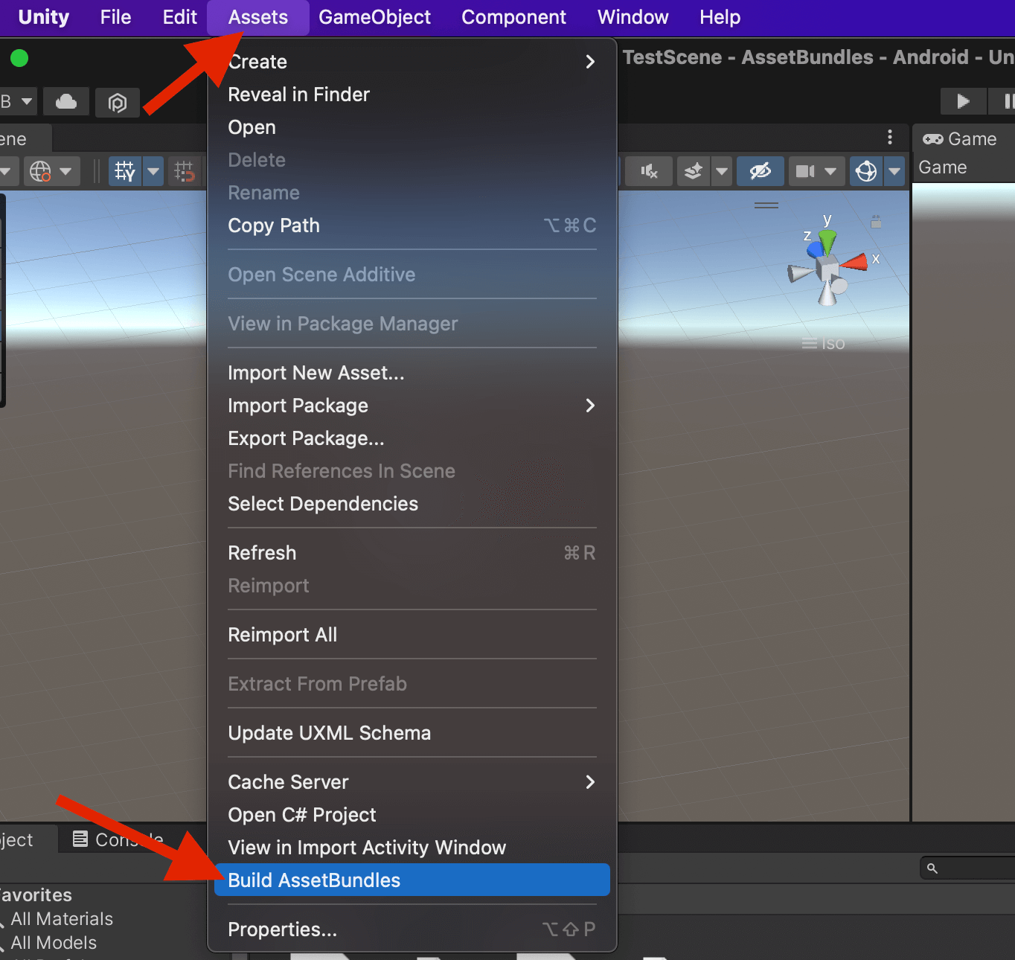
Task: Expand the Create submenu
Action: coord(412,62)
